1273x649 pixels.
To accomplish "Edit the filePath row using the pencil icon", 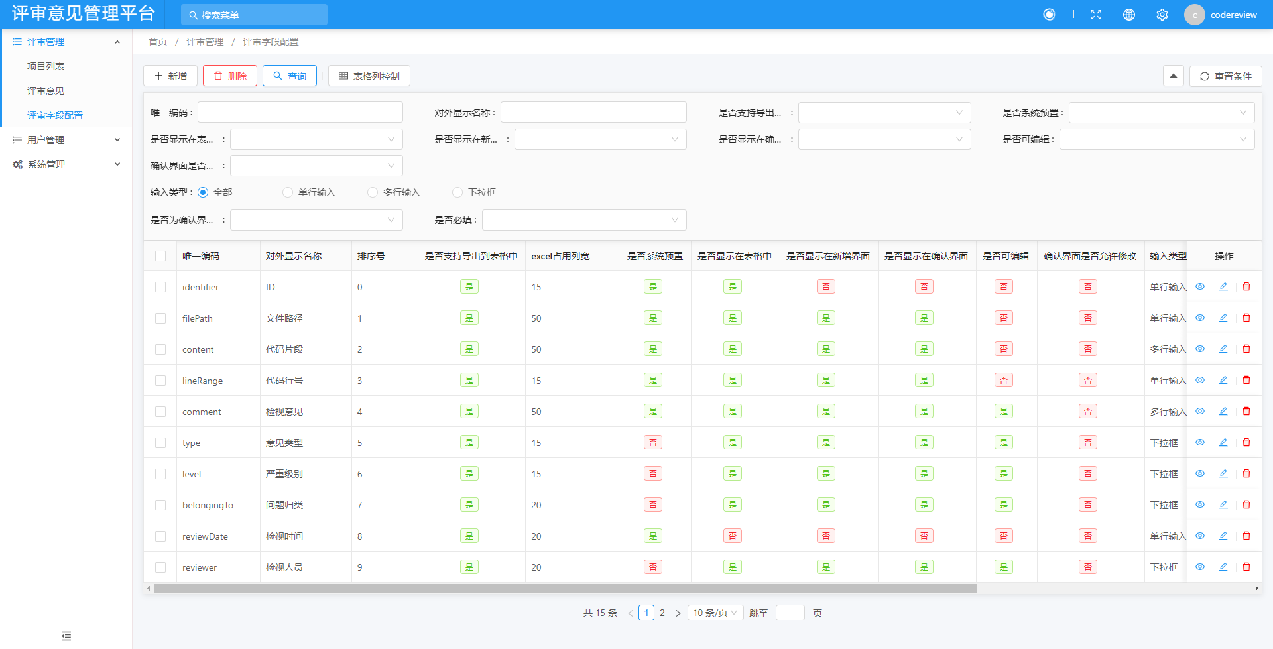I will (x=1223, y=318).
